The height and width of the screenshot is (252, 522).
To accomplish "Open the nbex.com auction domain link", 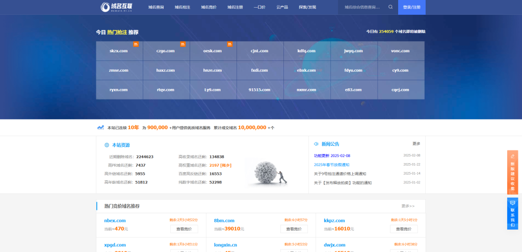I will (115, 220).
